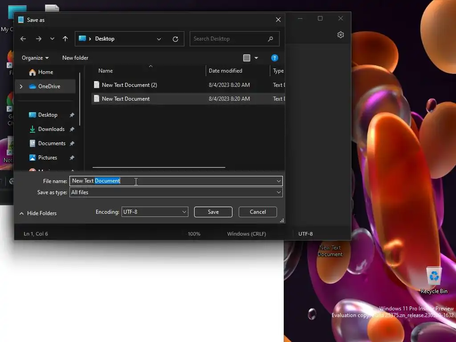The height and width of the screenshot is (342, 456).
Task: Open Notepad settings gear icon
Action: point(341,35)
